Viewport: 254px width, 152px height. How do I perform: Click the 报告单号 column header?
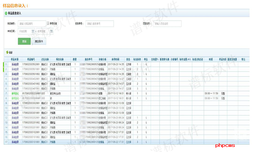pos(89,58)
